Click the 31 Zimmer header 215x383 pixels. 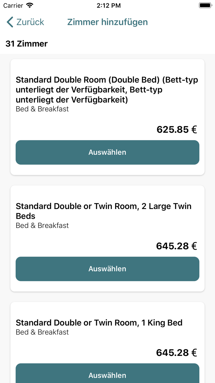(26, 44)
